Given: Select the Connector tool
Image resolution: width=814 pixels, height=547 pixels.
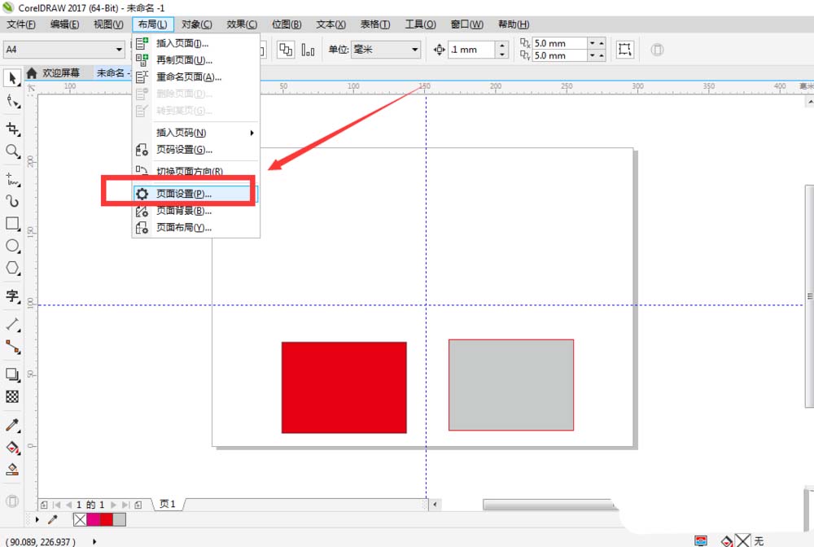Looking at the screenshot, I should pos(12,346).
